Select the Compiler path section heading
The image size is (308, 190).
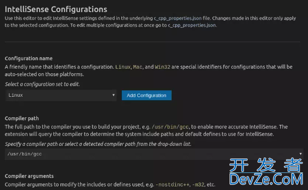coord(22,118)
